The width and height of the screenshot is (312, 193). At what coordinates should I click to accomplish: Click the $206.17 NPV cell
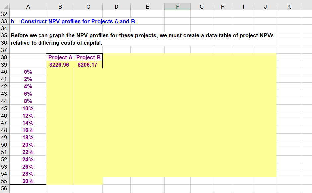click(x=88, y=65)
